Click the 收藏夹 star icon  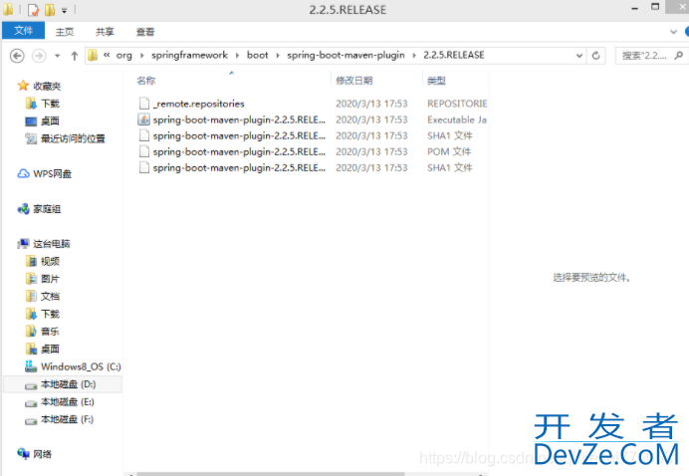point(23,86)
